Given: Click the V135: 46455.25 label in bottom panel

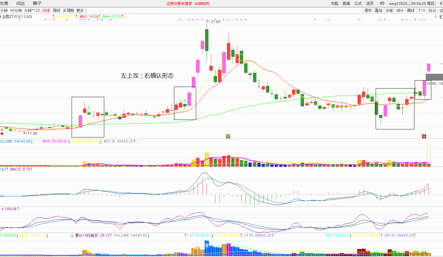Looking at the screenshot, I should point(257,235).
